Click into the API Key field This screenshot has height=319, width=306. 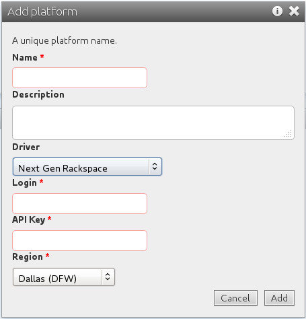tap(79, 240)
